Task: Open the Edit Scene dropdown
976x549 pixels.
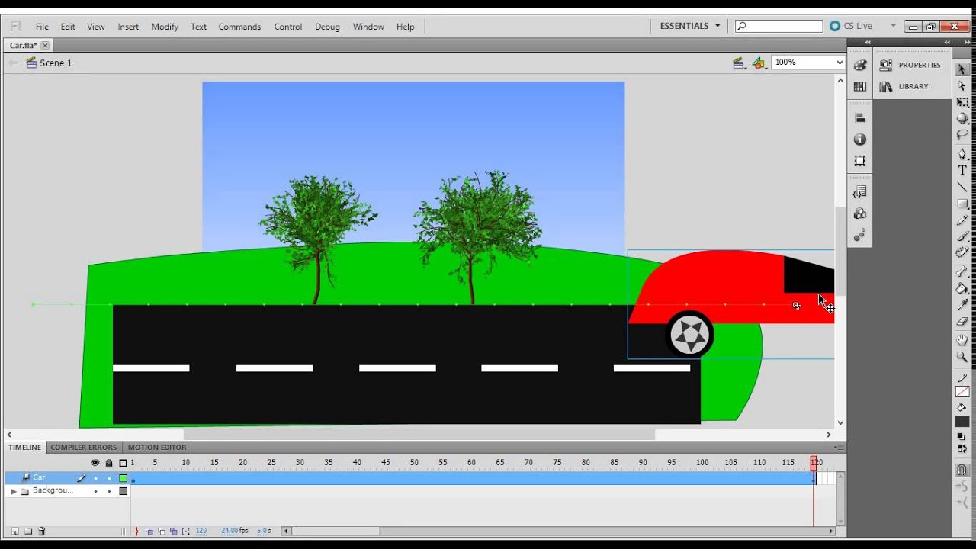Action: pos(739,63)
